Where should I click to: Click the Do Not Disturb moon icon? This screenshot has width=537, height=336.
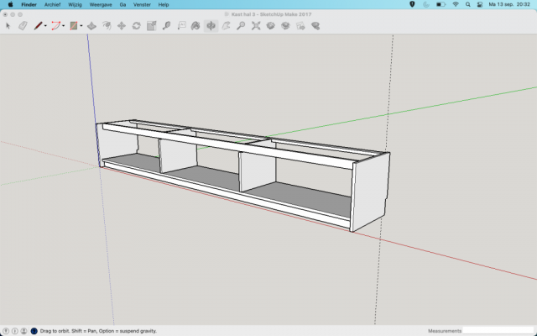[x=426, y=4]
